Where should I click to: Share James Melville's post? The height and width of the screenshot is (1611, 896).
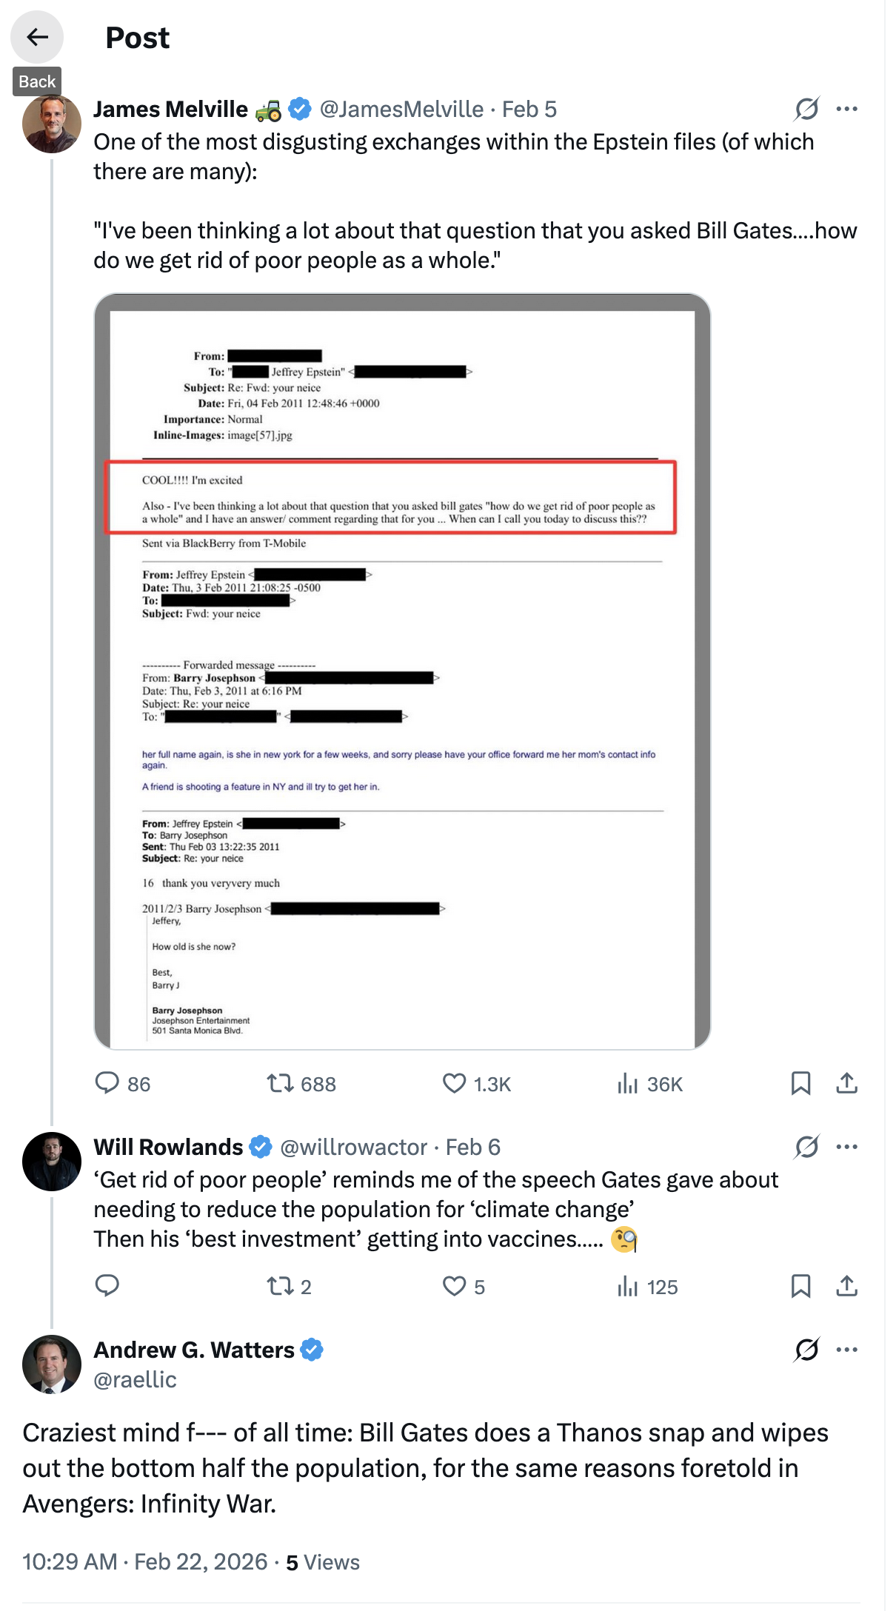[x=846, y=1084]
